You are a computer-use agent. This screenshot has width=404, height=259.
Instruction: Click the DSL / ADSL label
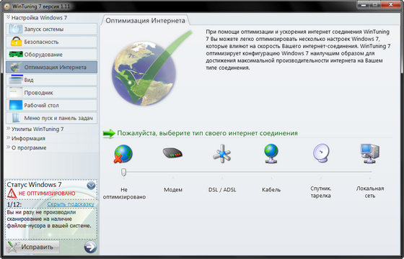[222, 190]
